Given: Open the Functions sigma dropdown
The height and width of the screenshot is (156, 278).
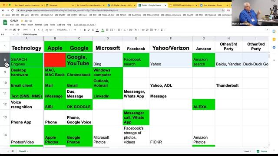Looking at the screenshot, I should point(162,30).
